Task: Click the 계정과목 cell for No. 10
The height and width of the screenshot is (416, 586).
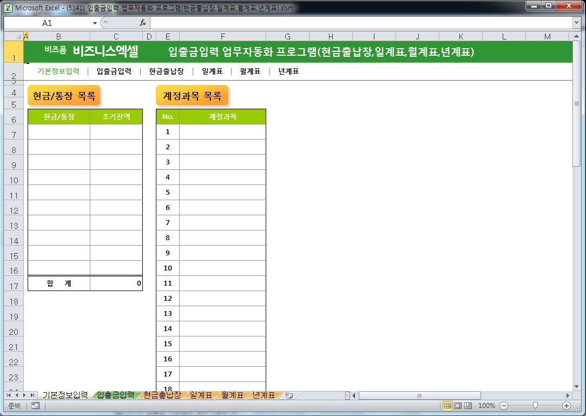Action: 223,268
